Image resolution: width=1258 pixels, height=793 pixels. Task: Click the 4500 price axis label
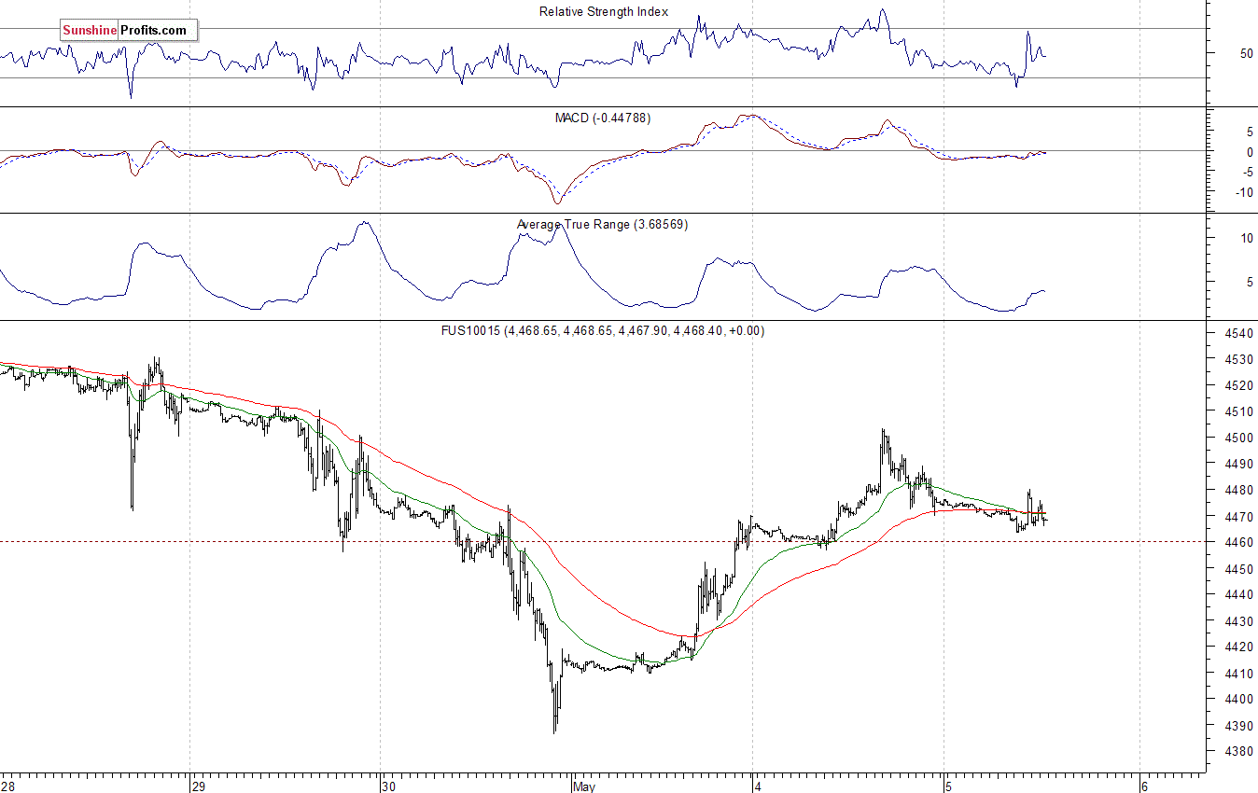click(1240, 438)
